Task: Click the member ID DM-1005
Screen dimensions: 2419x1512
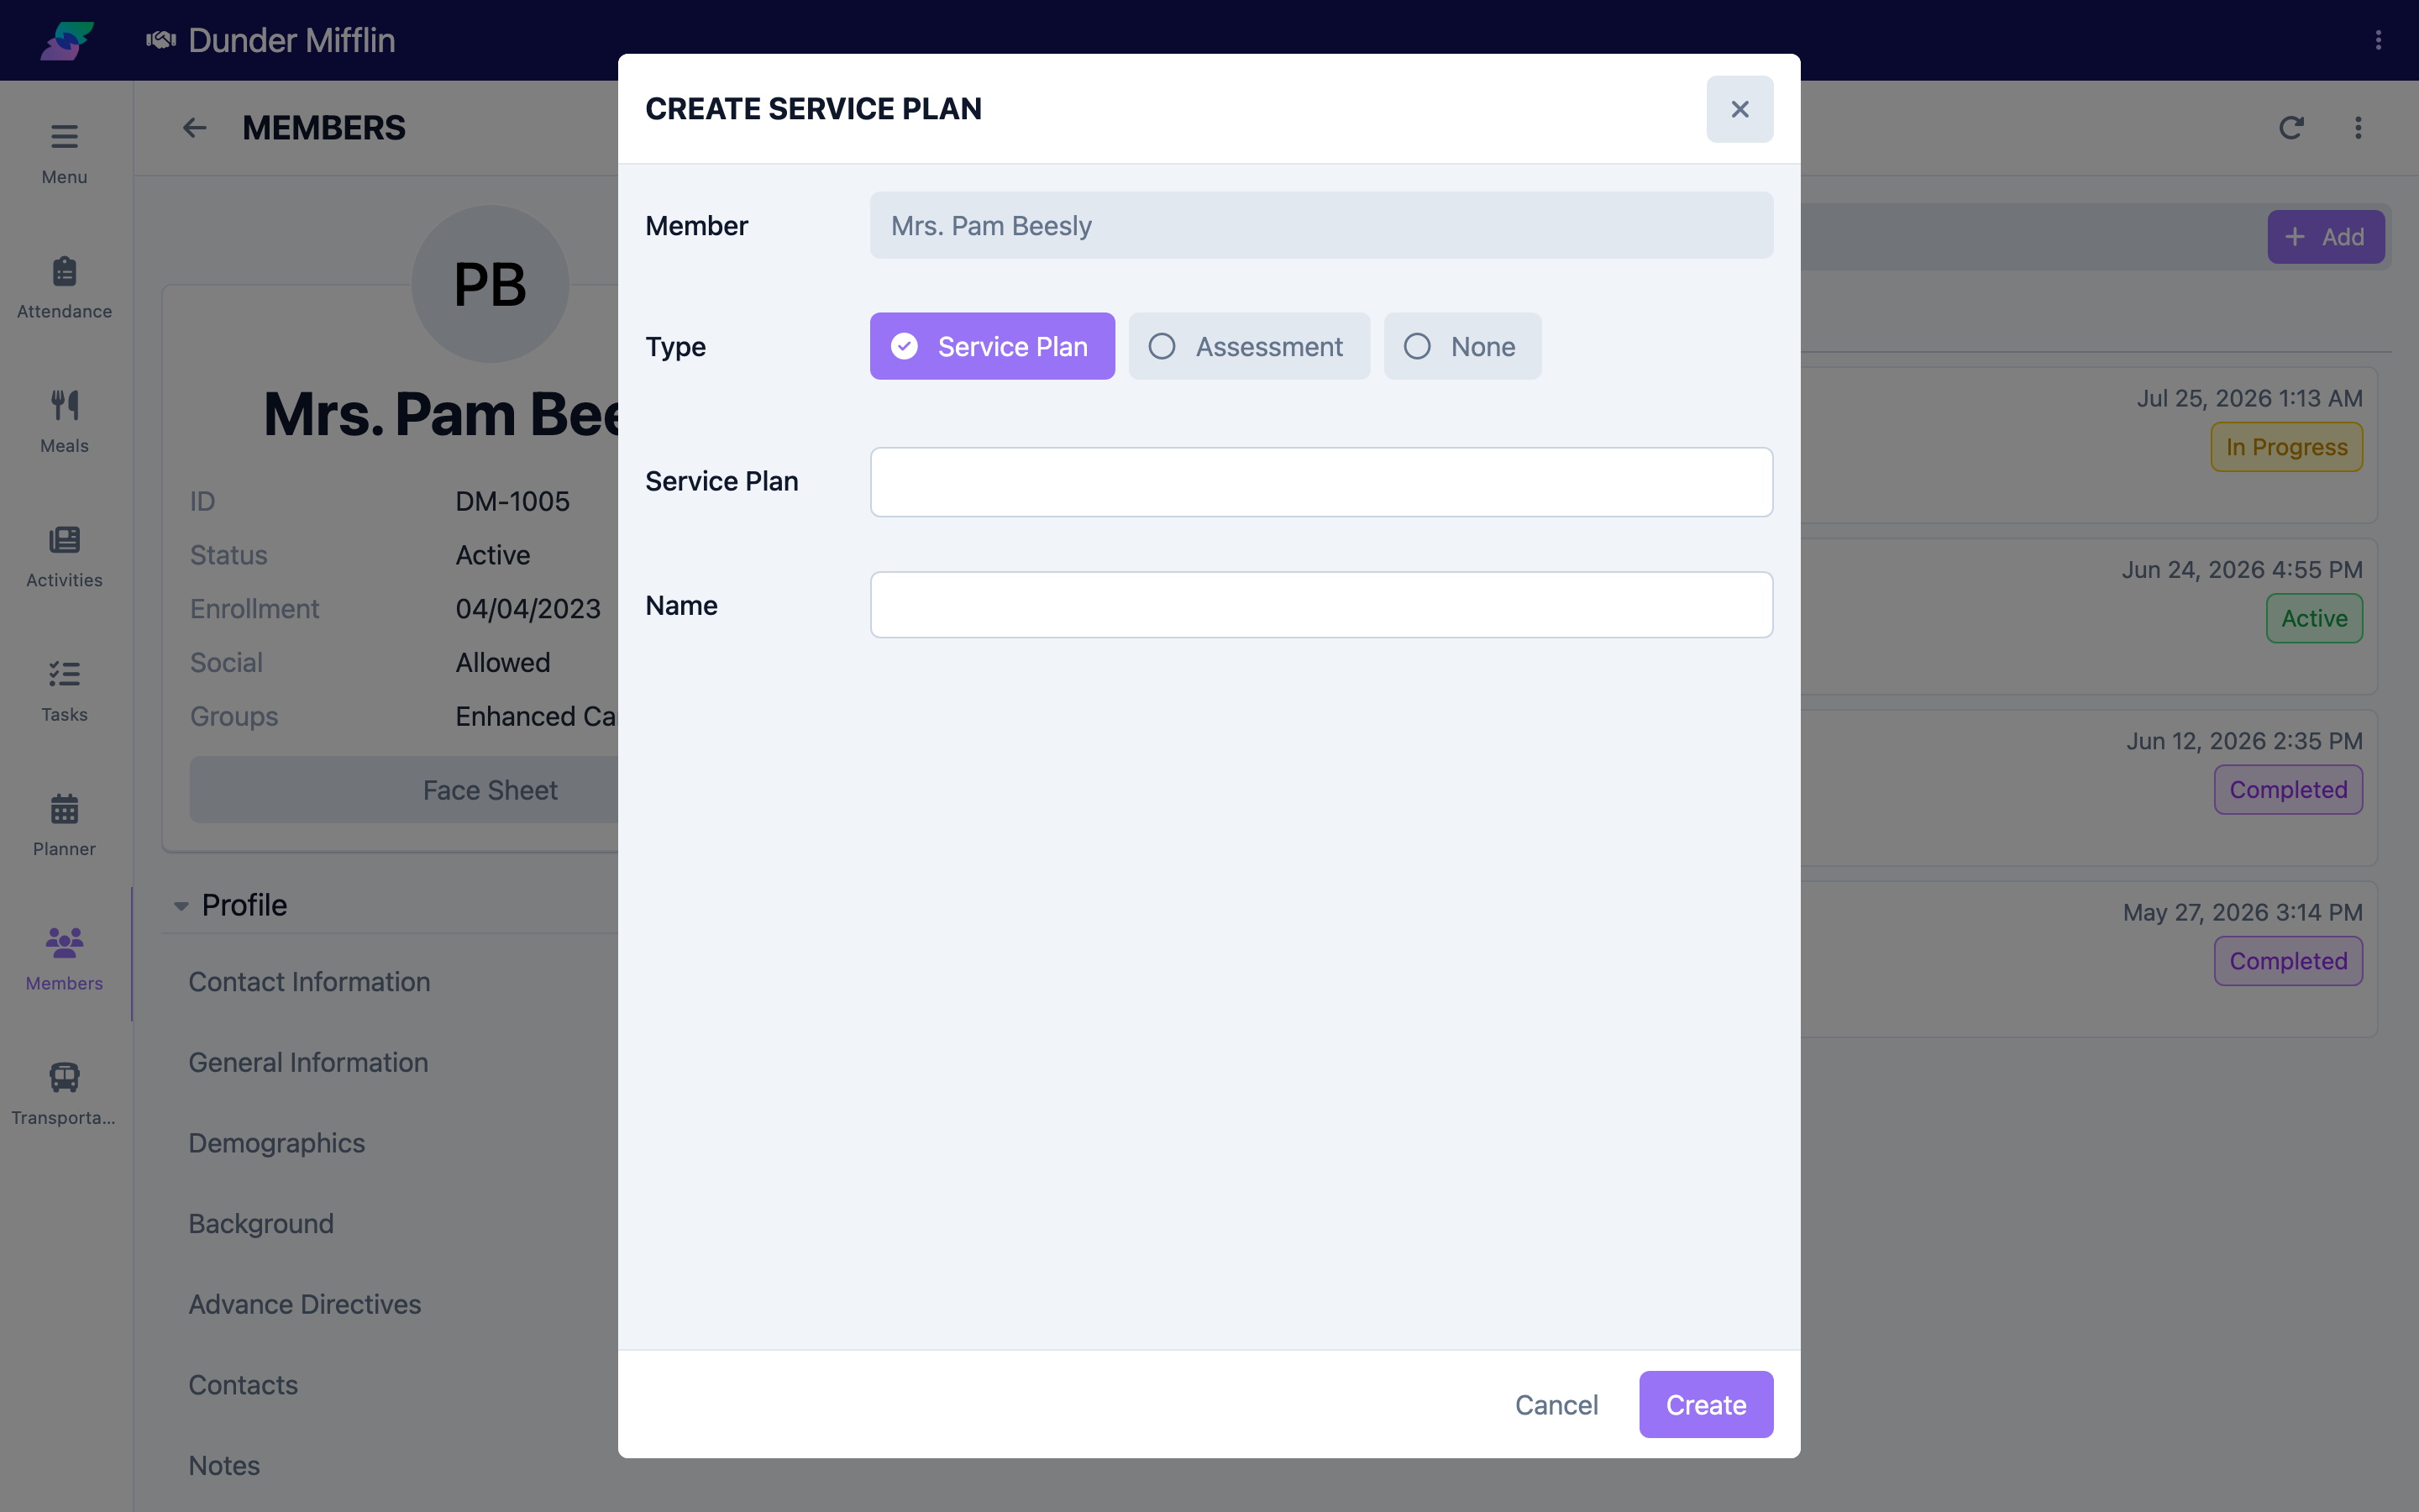Action: coord(512,501)
